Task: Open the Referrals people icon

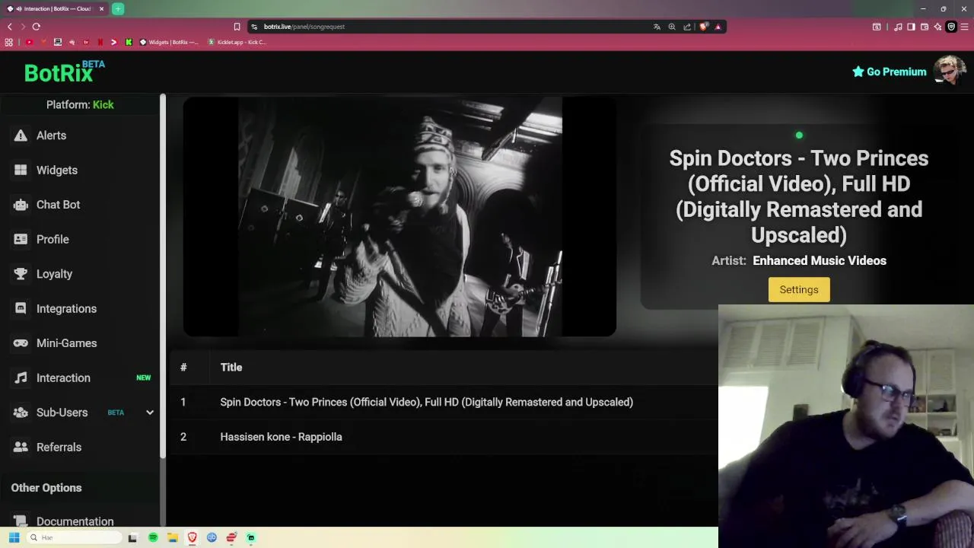Action: tap(21, 447)
